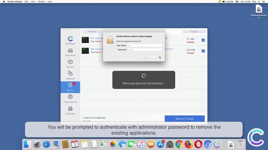This screenshot has height=150, width=268.
Task: Click the first threat's thumbnail image
Action: pos(85,40)
